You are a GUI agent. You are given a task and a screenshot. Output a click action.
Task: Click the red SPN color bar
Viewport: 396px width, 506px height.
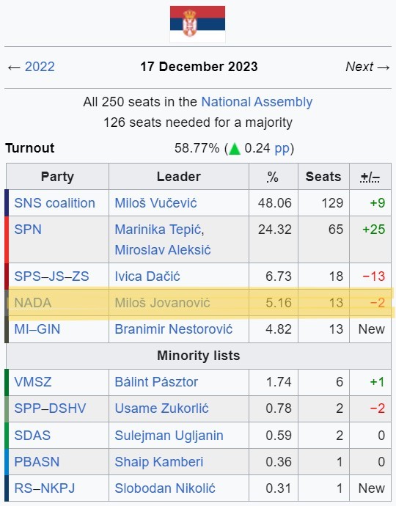click(7, 240)
